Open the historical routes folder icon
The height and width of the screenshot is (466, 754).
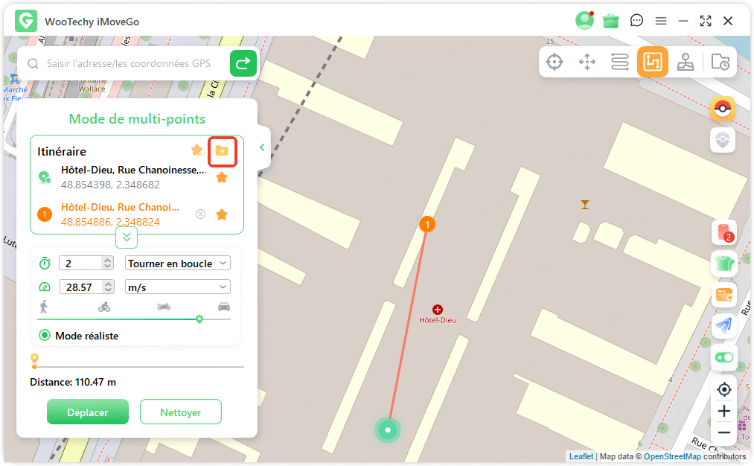coord(719,62)
